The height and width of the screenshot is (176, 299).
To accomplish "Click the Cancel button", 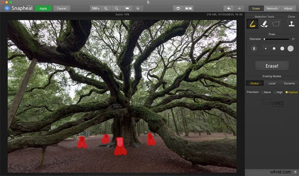I will pyautogui.click(x=62, y=8).
